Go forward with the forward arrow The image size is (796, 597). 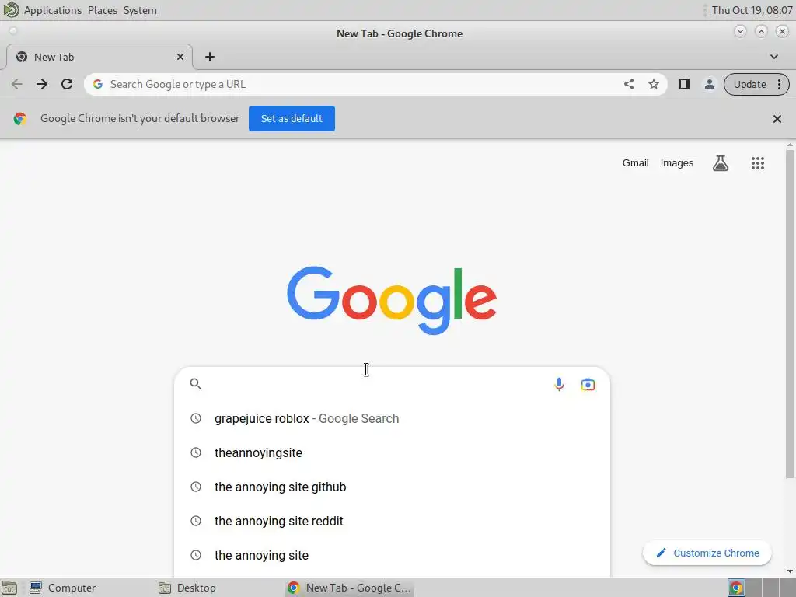point(42,84)
